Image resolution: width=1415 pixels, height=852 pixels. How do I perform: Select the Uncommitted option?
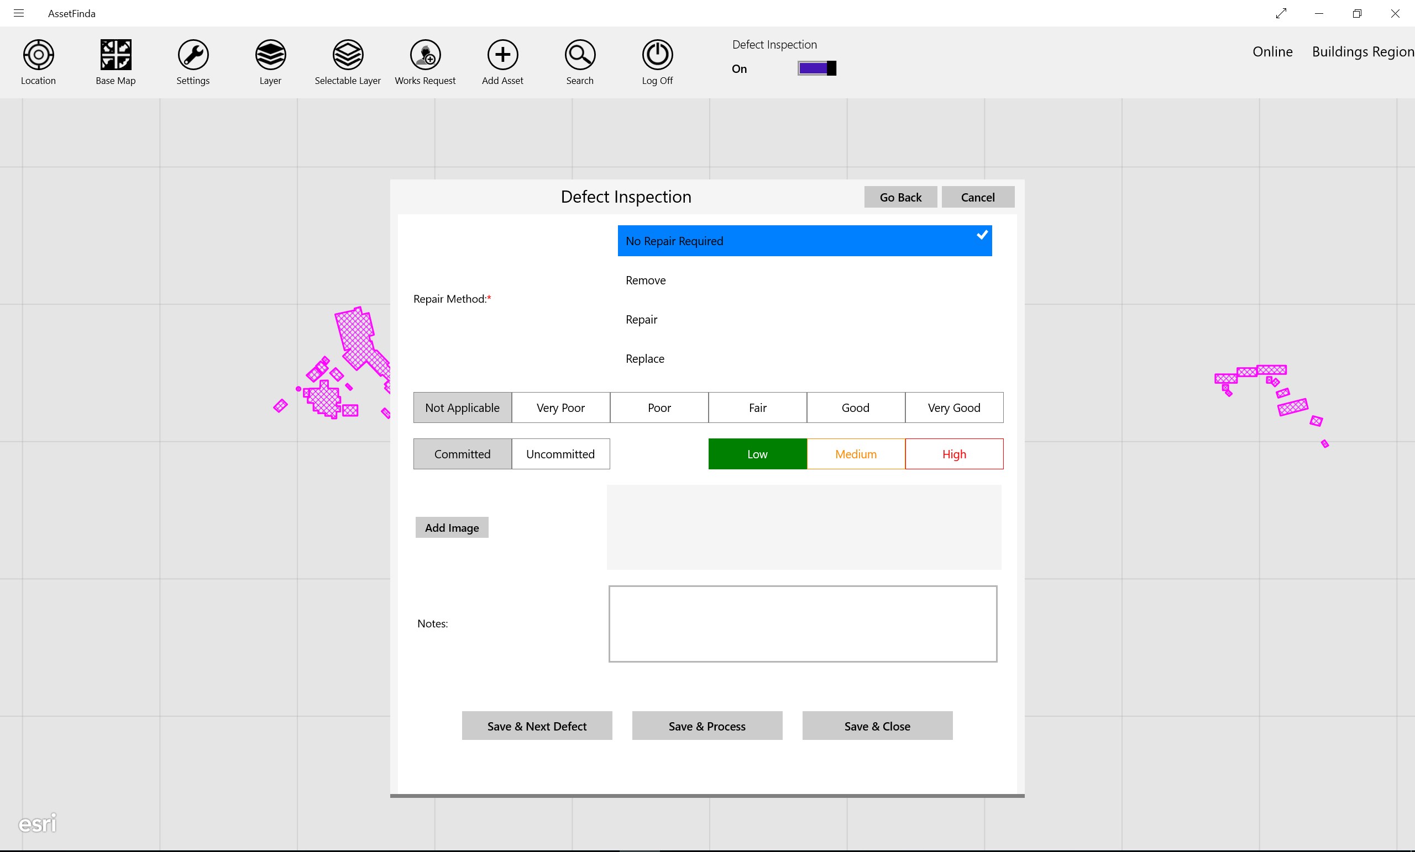(560, 454)
